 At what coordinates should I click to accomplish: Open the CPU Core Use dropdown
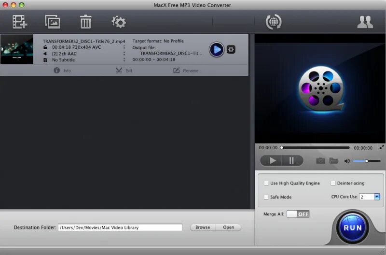coord(377,197)
